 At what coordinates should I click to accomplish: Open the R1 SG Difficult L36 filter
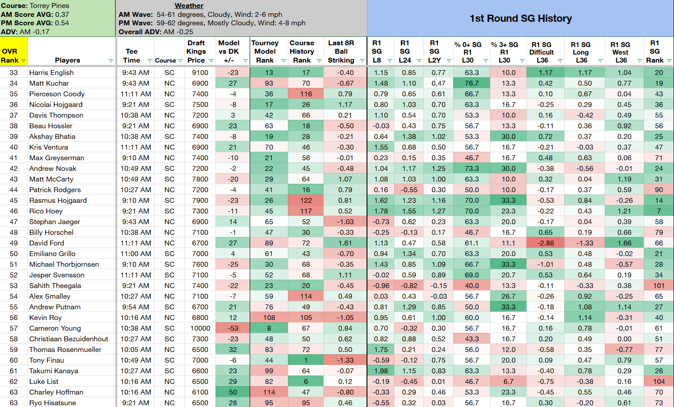(560, 61)
